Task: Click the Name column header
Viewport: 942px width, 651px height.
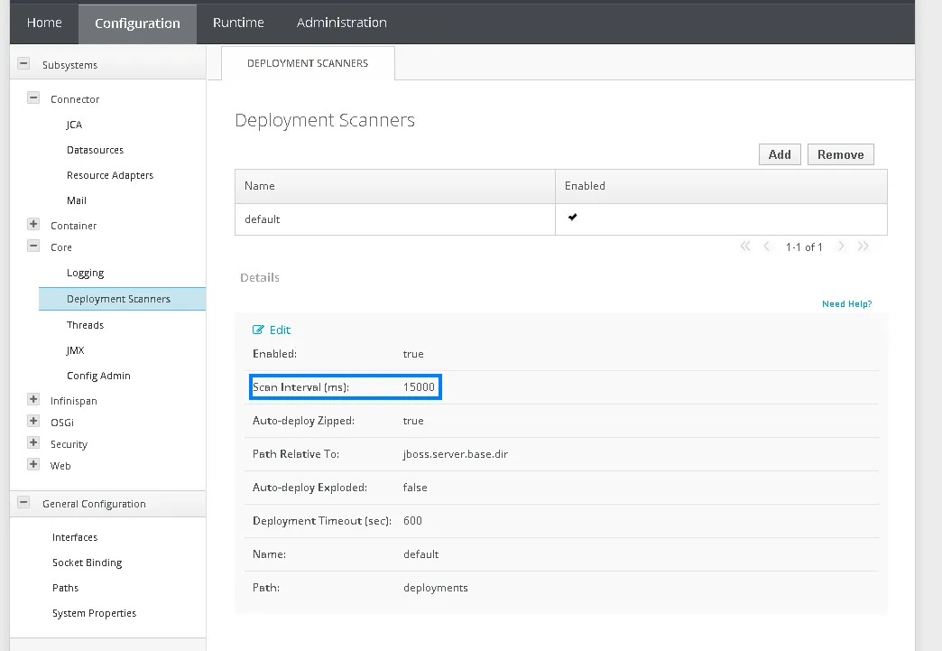Action: click(x=394, y=186)
